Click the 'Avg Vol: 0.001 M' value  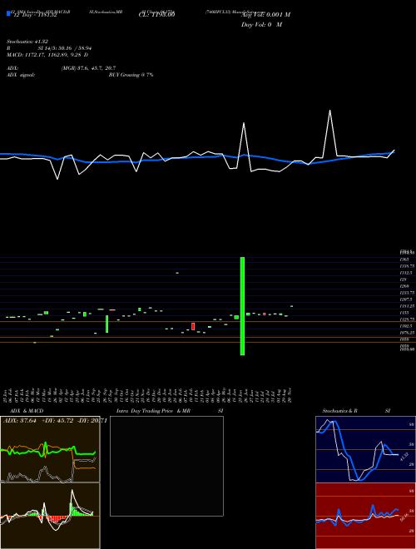pos(265,15)
